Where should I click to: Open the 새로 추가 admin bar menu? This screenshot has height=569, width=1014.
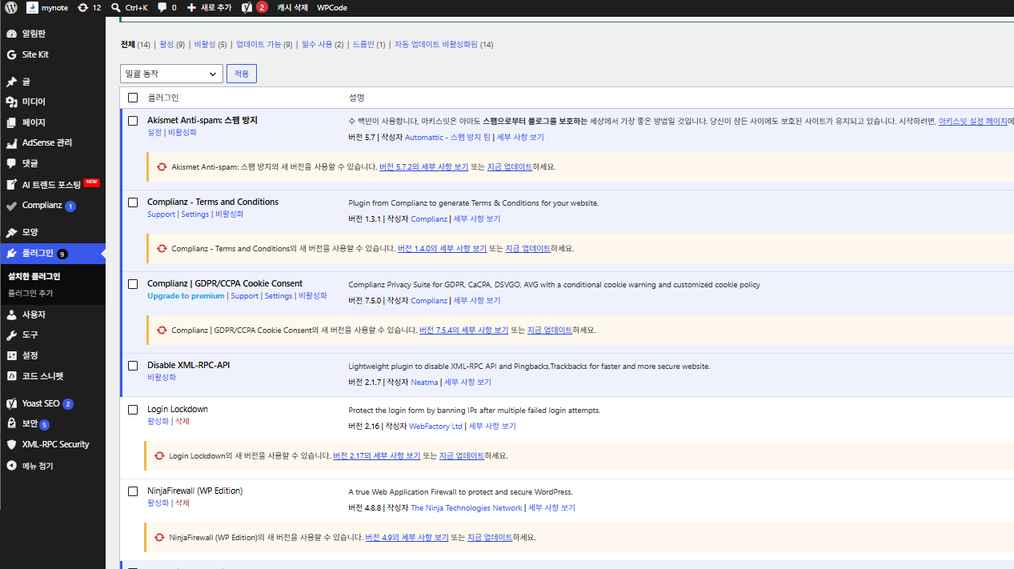click(x=209, y=7)
